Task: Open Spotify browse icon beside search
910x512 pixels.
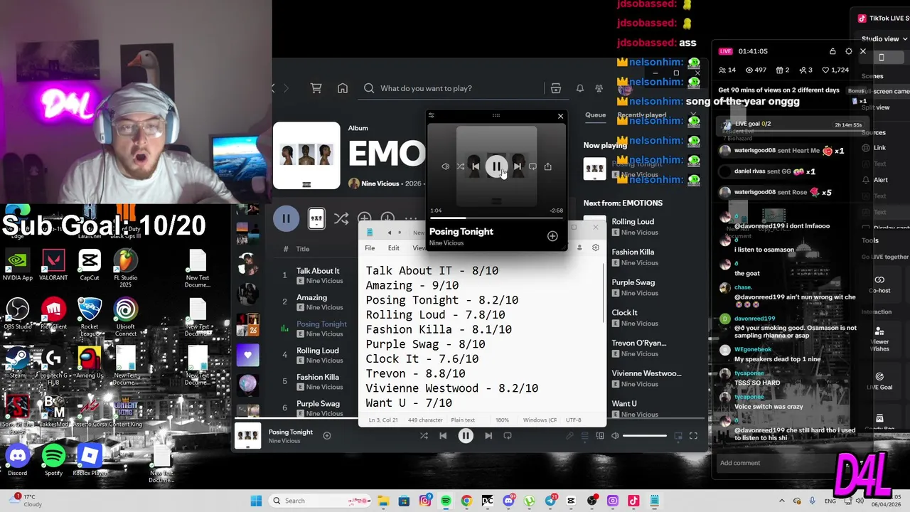Action: click(556, 88)
